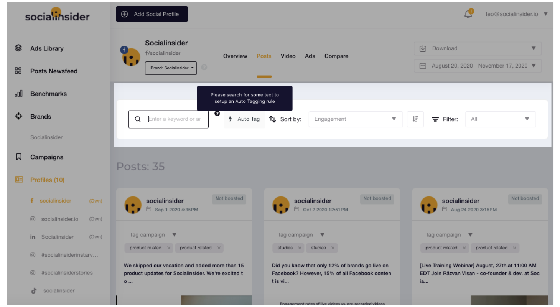Switch to the Overview tab
Viewport: 560px width, 307px height.
pos(235,56)
